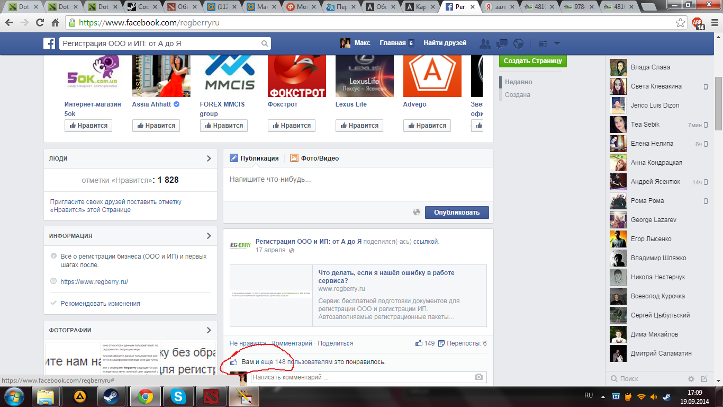Viewport: 723px width, 407px height.
Task: Click the volume speaker icon in system tray
Action: pyautogui.click(x=654, y=396)
